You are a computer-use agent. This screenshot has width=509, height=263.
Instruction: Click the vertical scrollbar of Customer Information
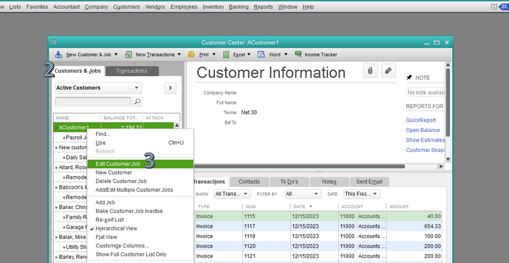click(448, 102)
